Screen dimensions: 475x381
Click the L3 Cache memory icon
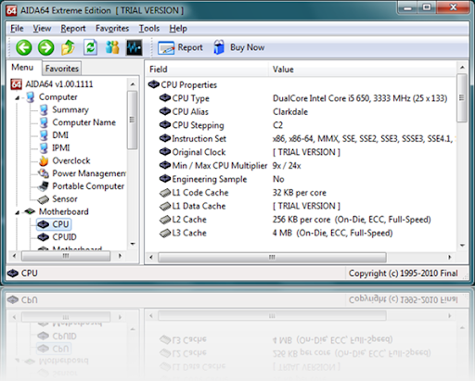coord(165,233)
